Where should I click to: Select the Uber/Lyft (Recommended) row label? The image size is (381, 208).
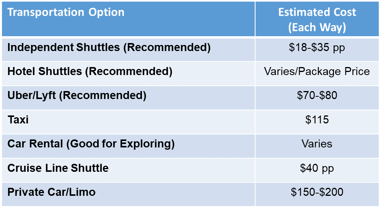[x=77, y=95]
